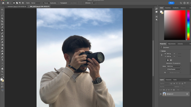
Task: Open the Search magnifier at top right
Action: (x=181, y=3)
